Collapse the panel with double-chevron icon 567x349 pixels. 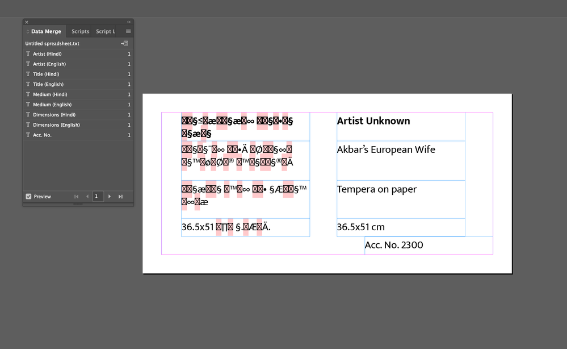(129, 22)
